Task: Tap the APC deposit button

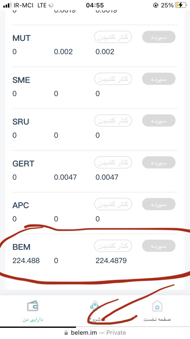Action: point(159,204)
